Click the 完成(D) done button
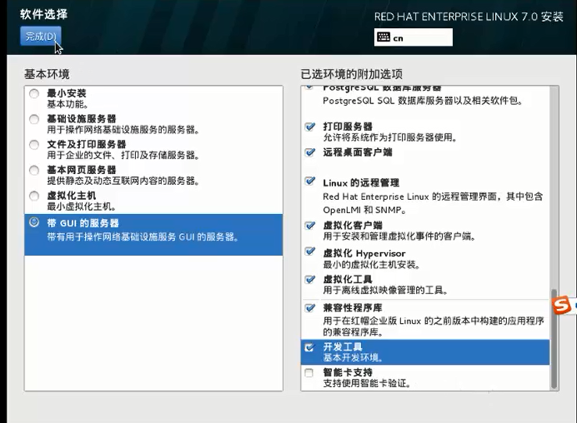Image resolution: width=577 pixels, height=423 pixels. (41, 36)
